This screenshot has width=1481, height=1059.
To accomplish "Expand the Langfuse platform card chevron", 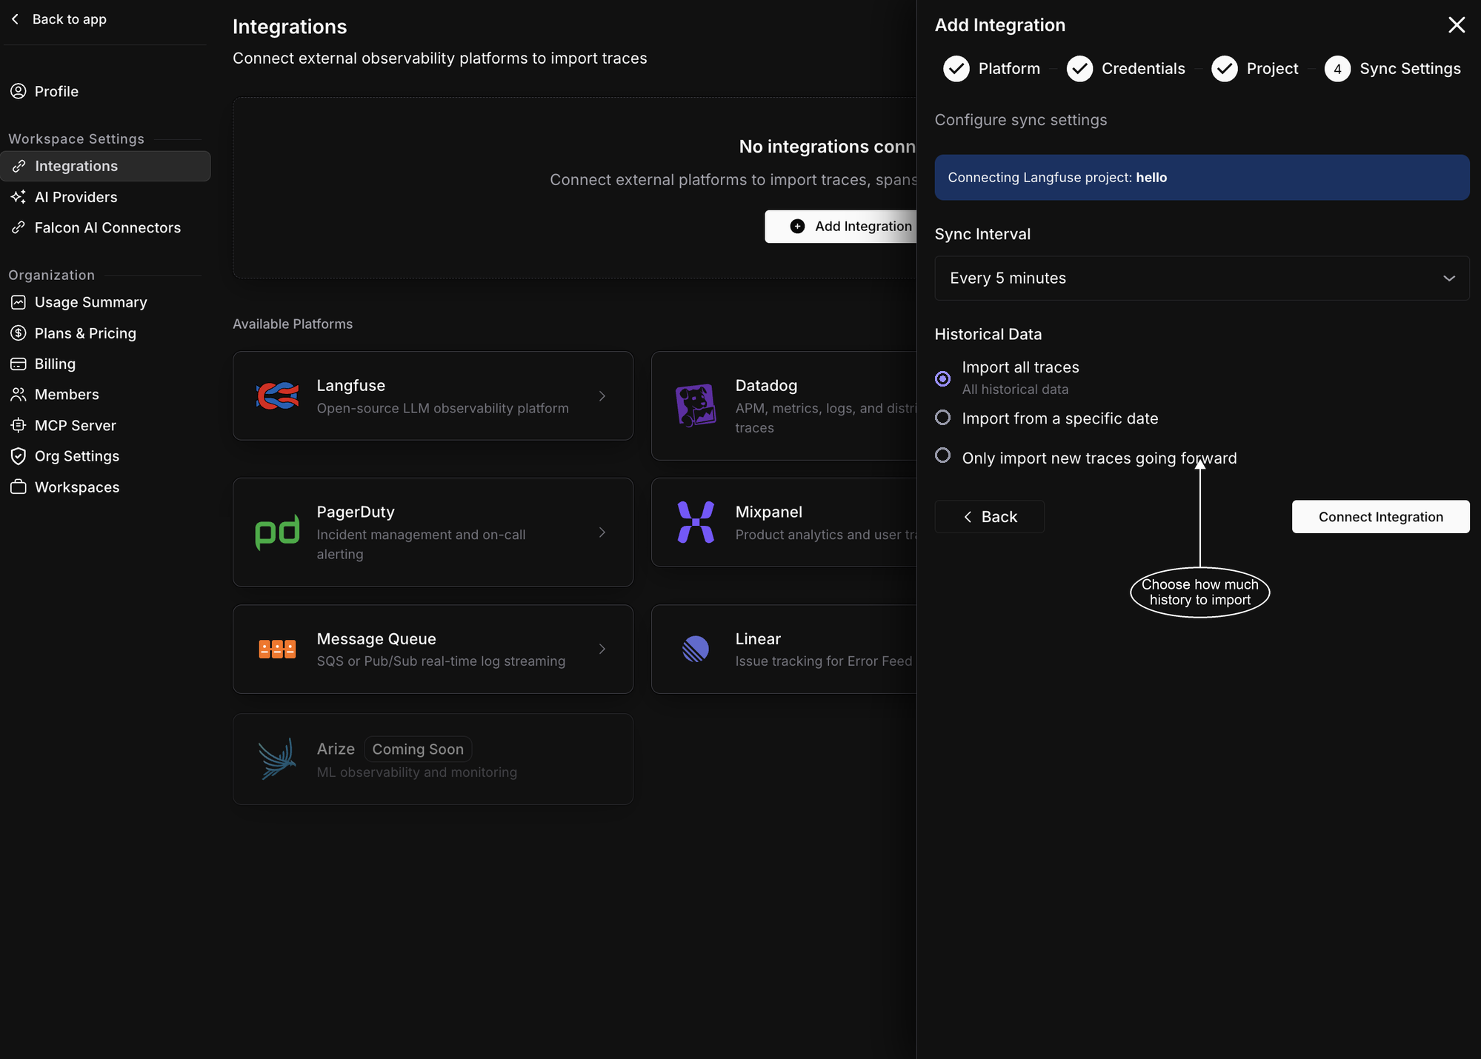I will 602,396.
